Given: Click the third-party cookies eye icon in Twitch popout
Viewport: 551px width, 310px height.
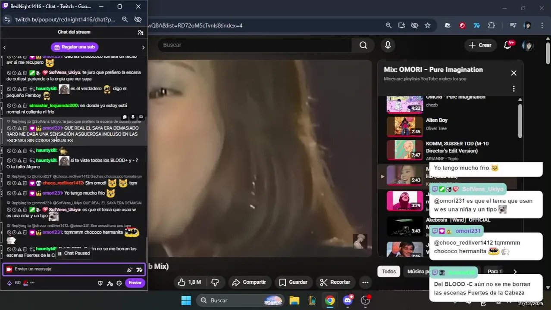Looking at the screenshot, I should point(138,19).
